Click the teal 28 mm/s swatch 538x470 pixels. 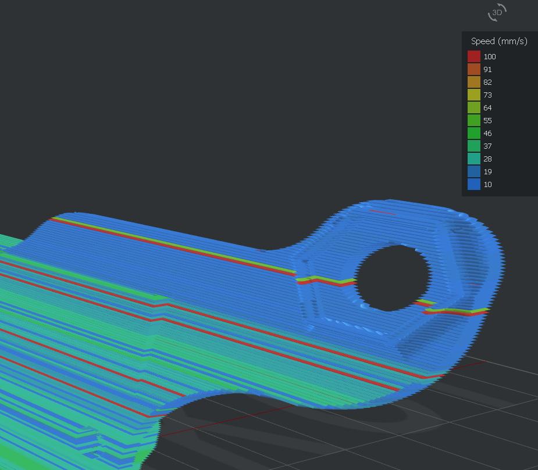tap(474, 159)
